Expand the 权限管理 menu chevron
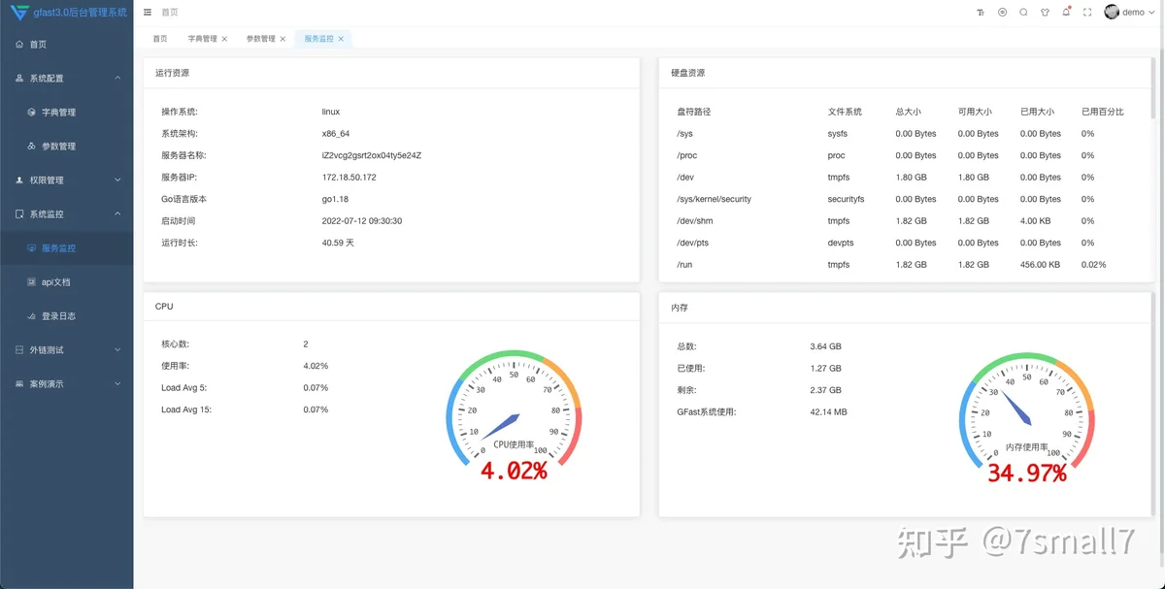This screenshot has width=1165, height=589. tap(117, 180)
